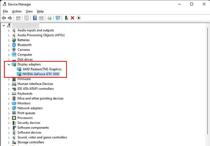Click the Network adapters category icon

coord(14,108)
